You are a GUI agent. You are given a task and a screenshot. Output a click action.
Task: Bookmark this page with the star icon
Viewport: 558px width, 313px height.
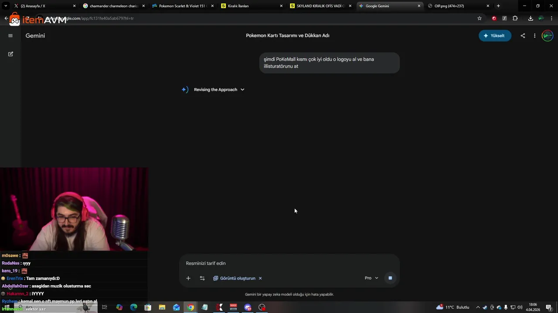coord(480,18)
